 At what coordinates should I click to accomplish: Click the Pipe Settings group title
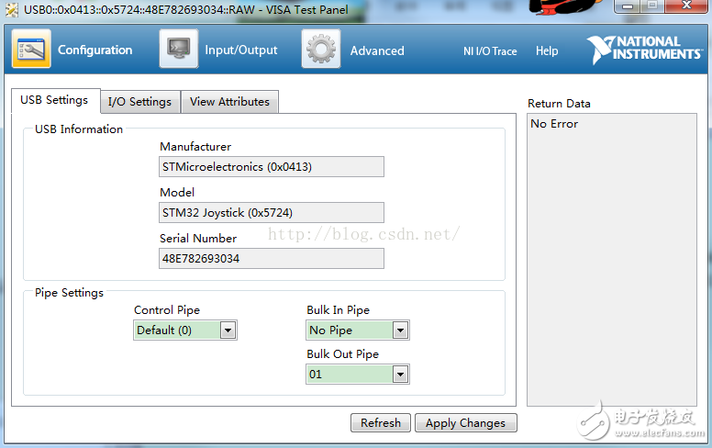[69, 293]
